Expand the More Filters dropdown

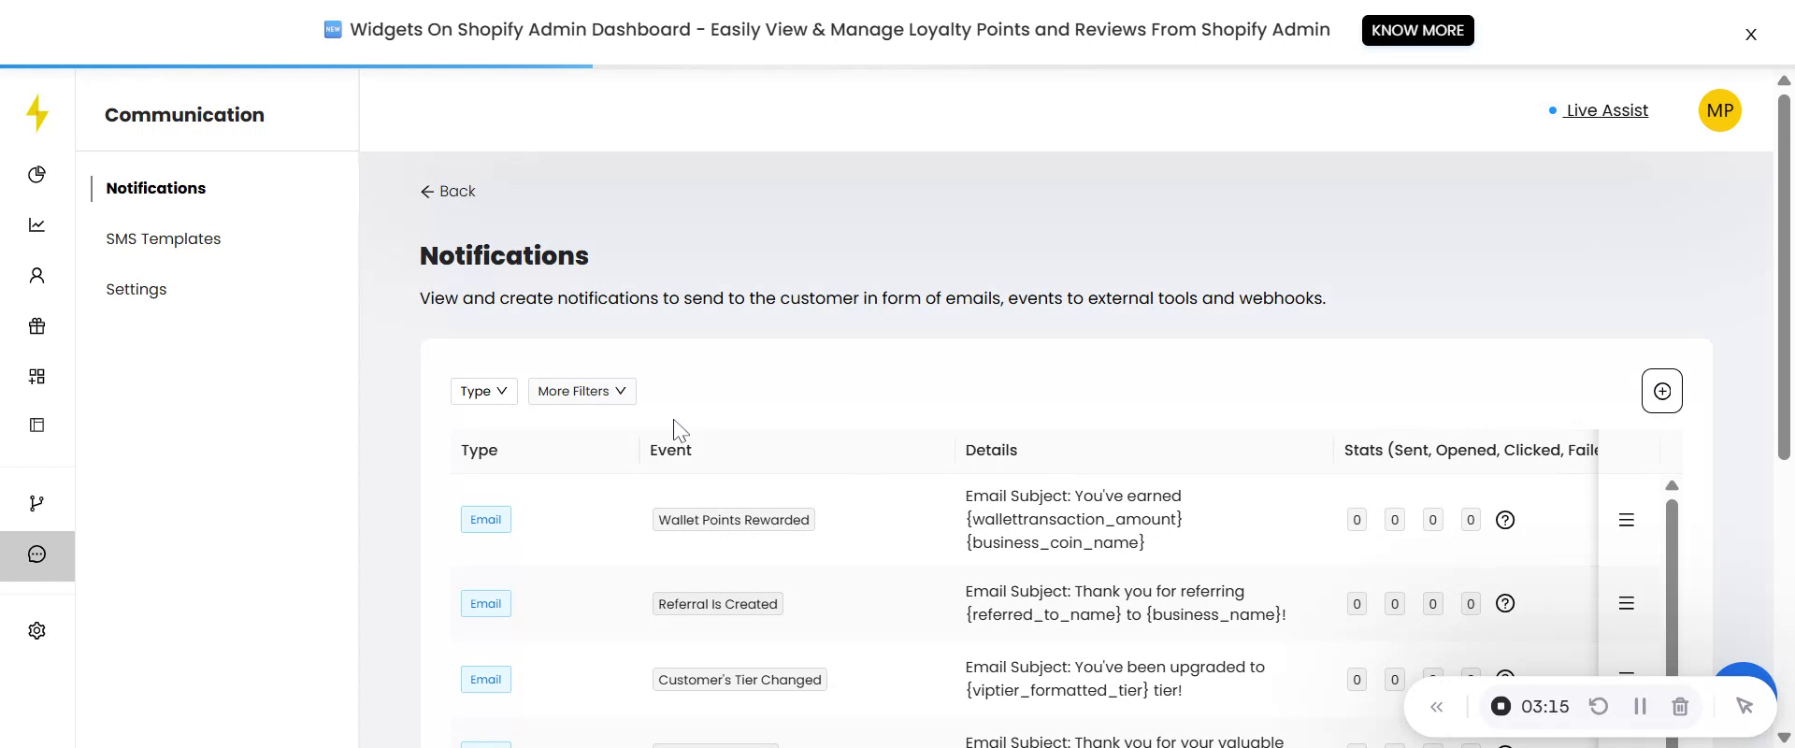582,392
